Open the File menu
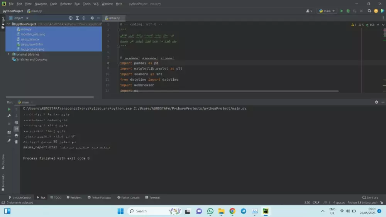 11,4
